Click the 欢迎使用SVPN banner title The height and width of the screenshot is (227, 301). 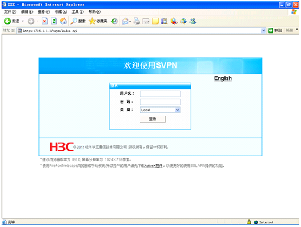[x=150, y=65]
